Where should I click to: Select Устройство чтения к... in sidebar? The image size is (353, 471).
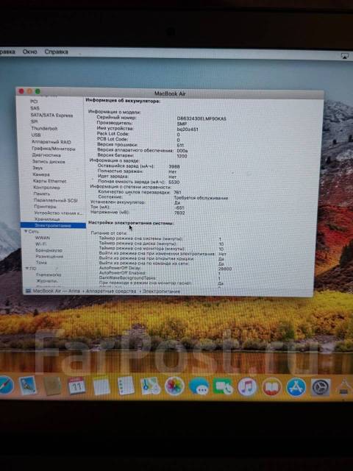click(58, 213)
